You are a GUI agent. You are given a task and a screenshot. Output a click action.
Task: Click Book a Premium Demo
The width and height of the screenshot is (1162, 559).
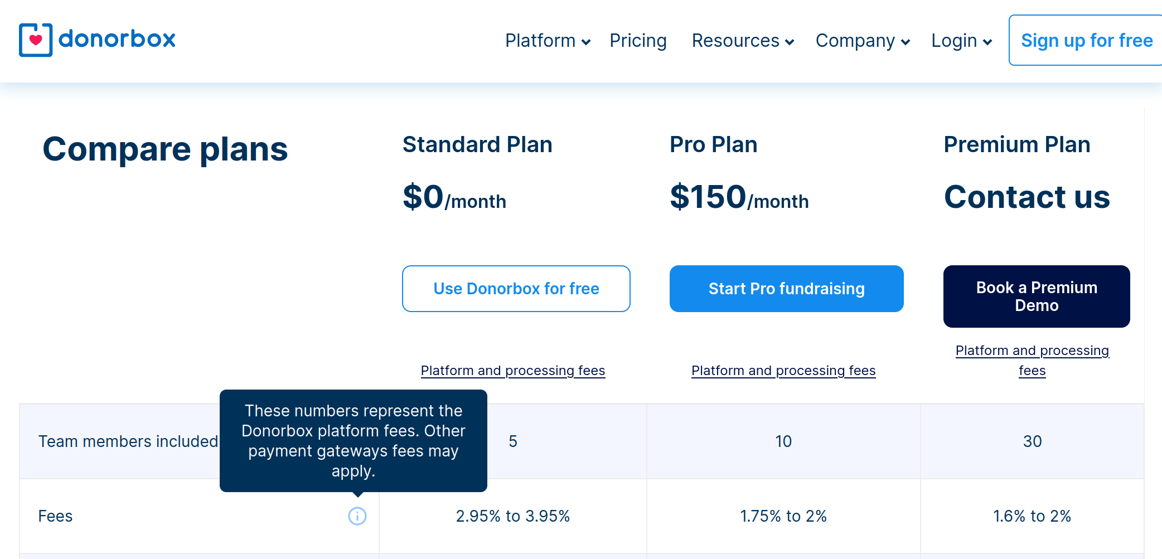(x=1036, y=296)
